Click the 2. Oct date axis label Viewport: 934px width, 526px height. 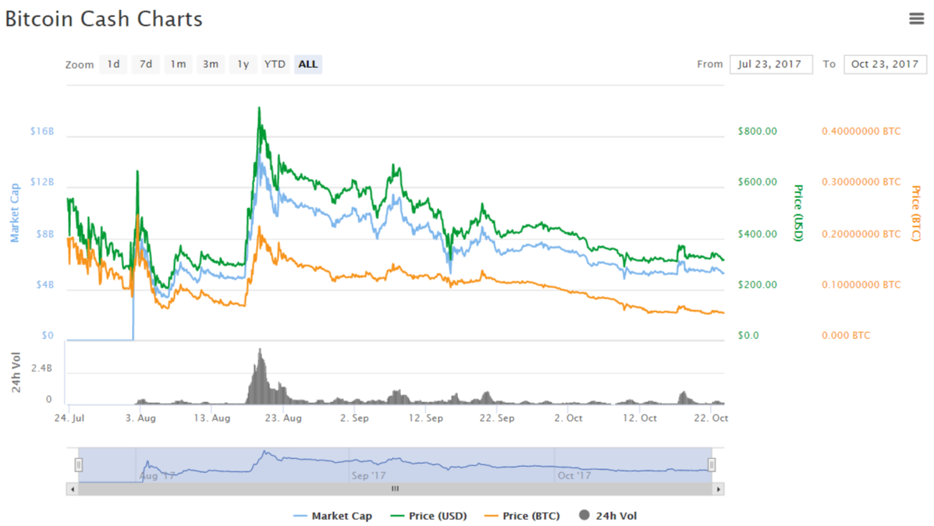coord(568,418)
